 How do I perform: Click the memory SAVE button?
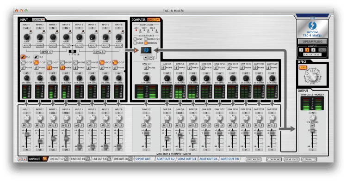(322, 50)
